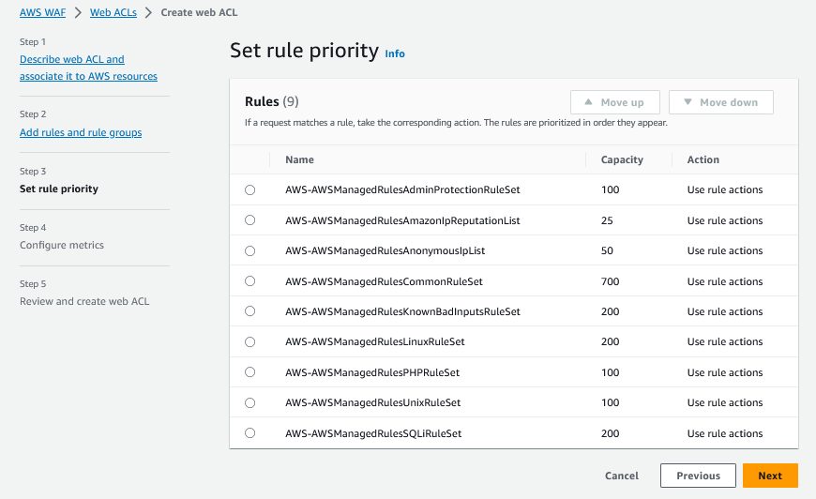Screen dimensions: 816x499
Task: Return to Add rules and rule groups step
Action: (x=81, y=132)
